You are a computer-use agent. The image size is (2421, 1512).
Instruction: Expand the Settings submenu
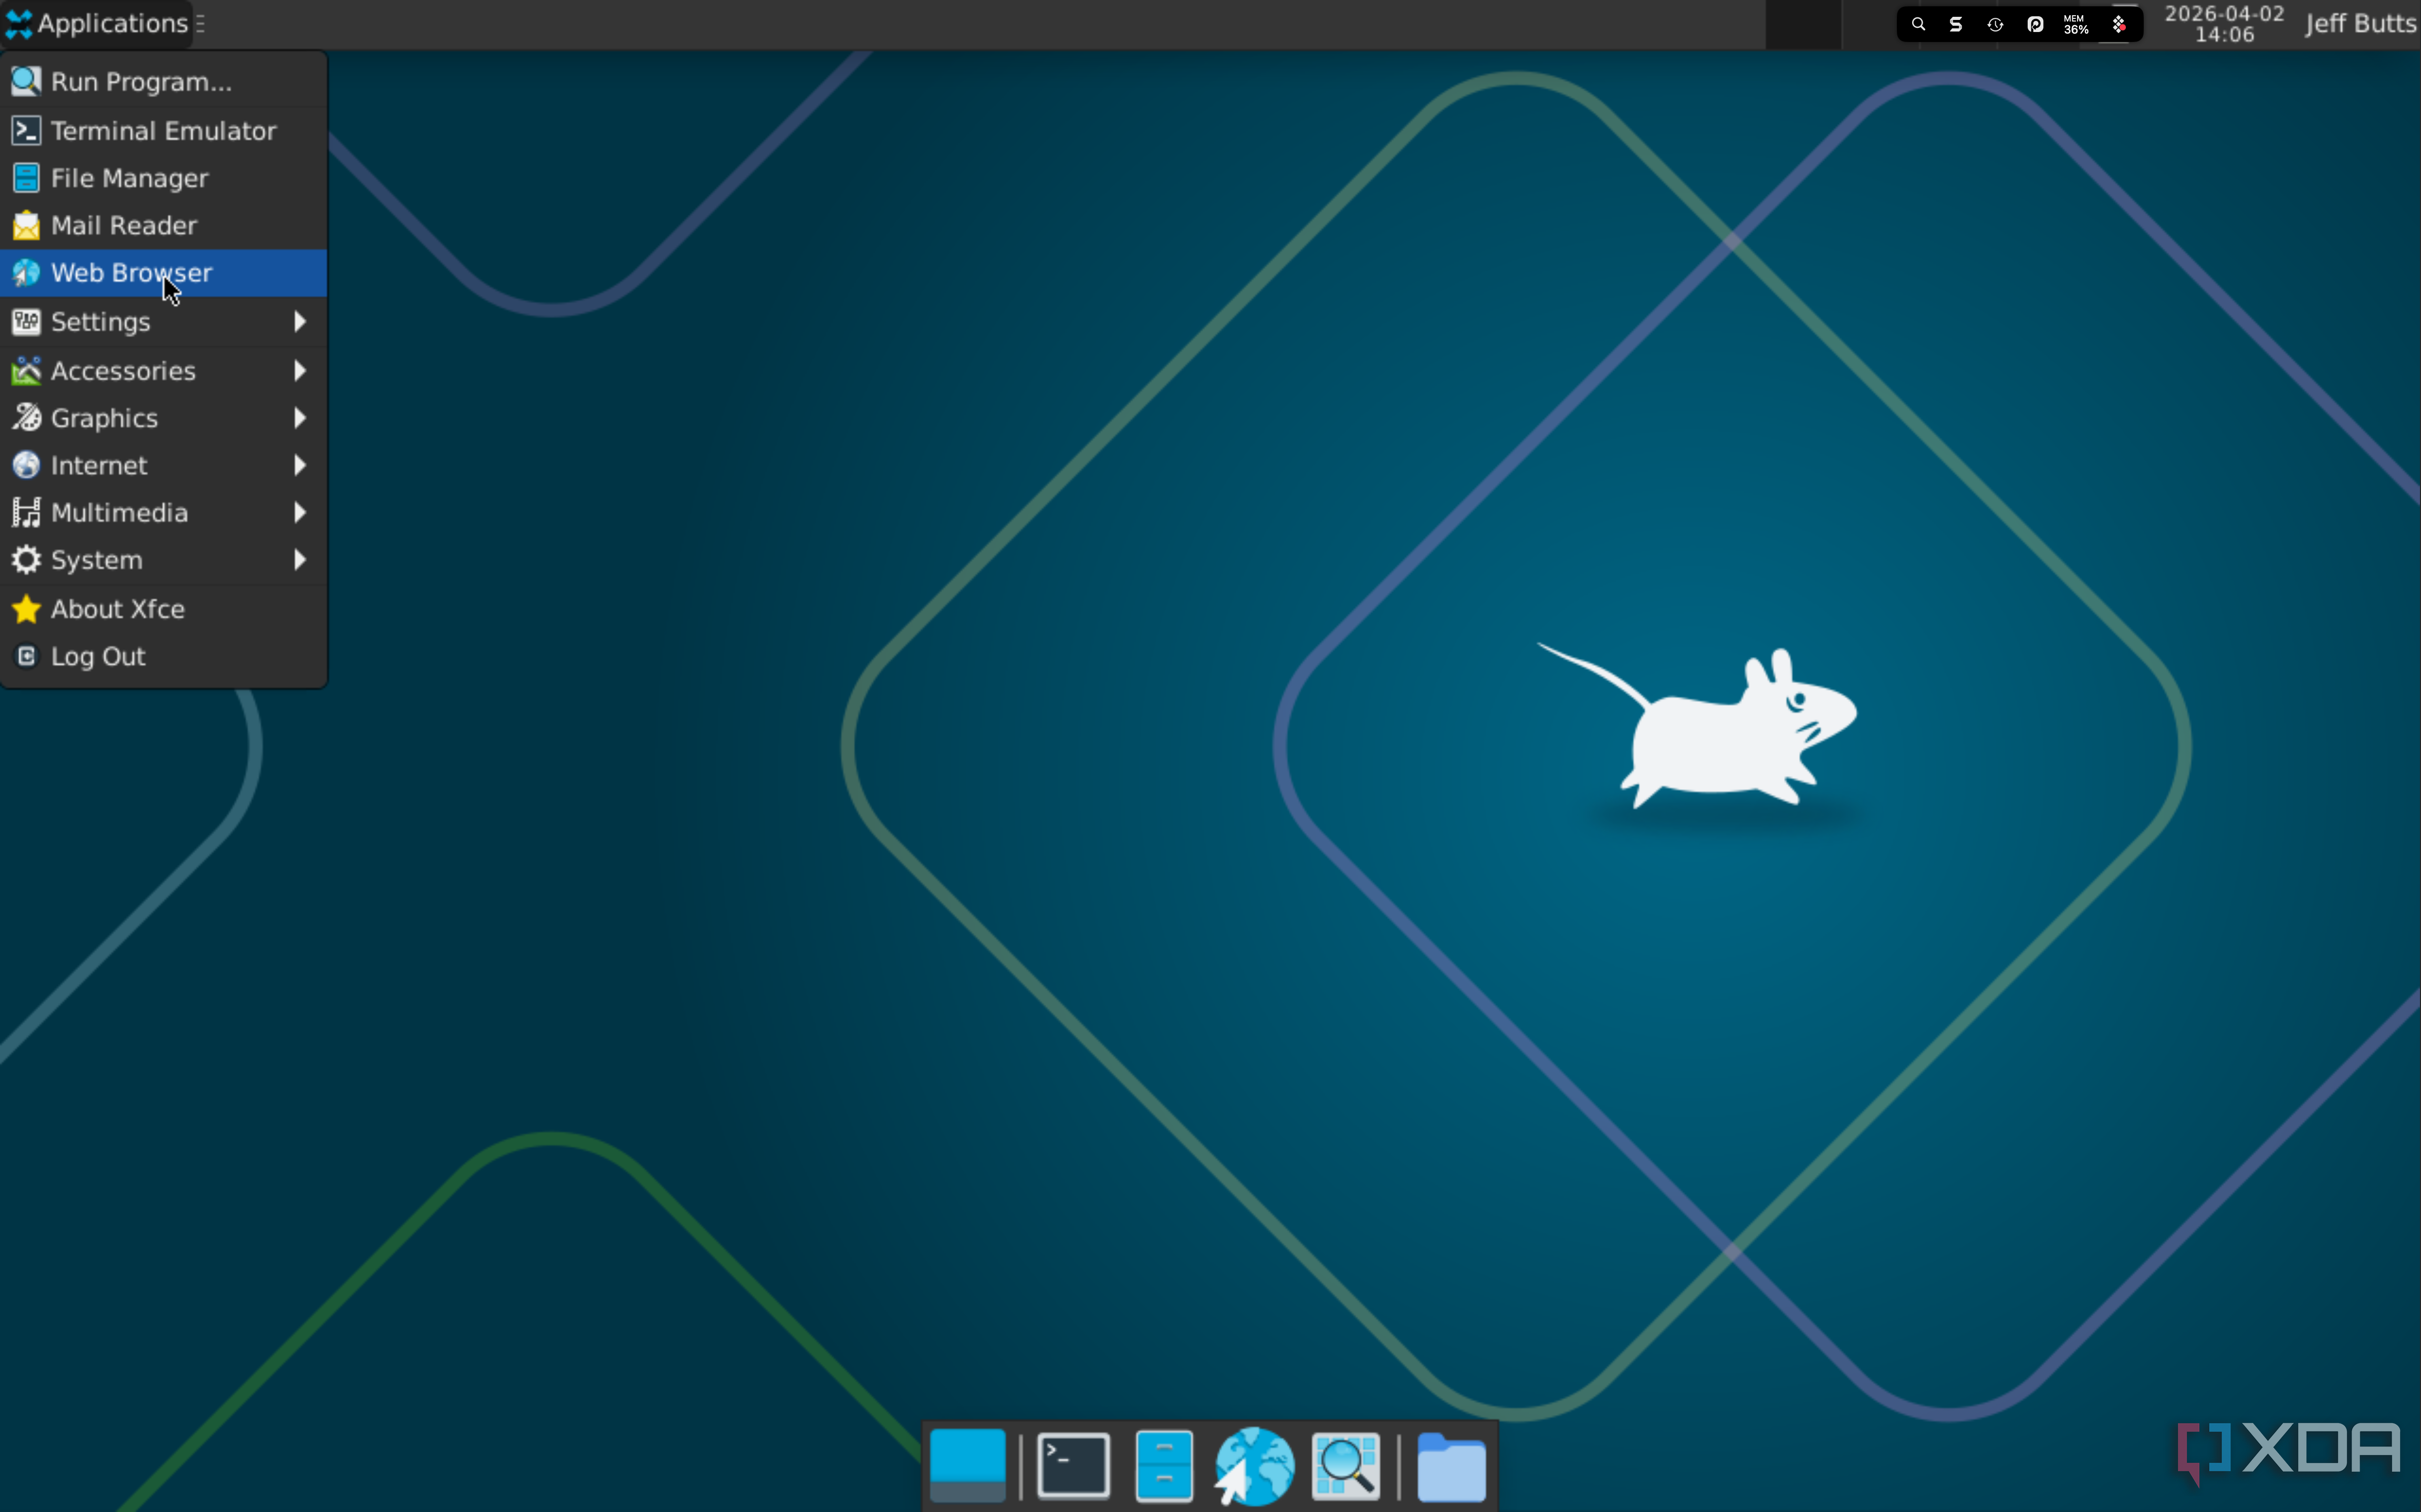[164, 322]
